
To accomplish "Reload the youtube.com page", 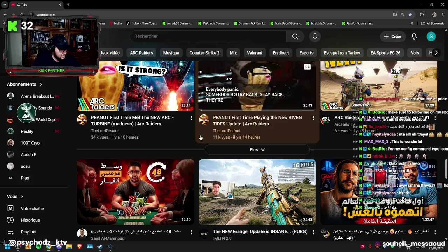I will tap(22, 15).
